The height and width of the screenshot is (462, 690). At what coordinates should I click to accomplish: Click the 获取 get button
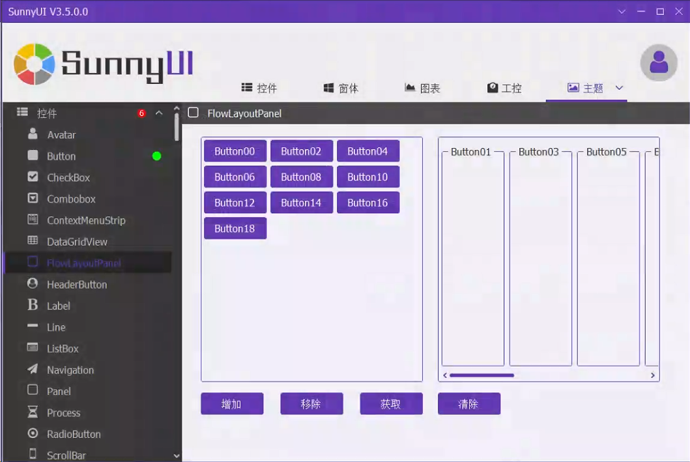(x=391, y=403)
